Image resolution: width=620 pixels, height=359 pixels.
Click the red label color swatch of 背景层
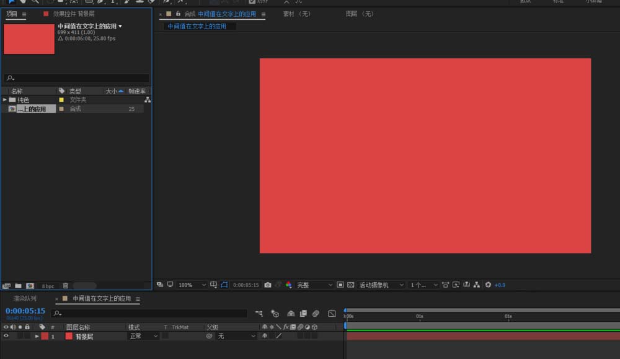pyautogui.click(x=45, y=336)
